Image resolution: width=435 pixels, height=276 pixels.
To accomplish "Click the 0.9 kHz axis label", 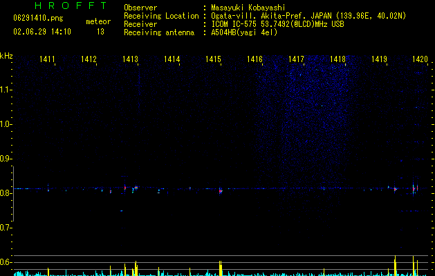I will [x=6, y=159].
